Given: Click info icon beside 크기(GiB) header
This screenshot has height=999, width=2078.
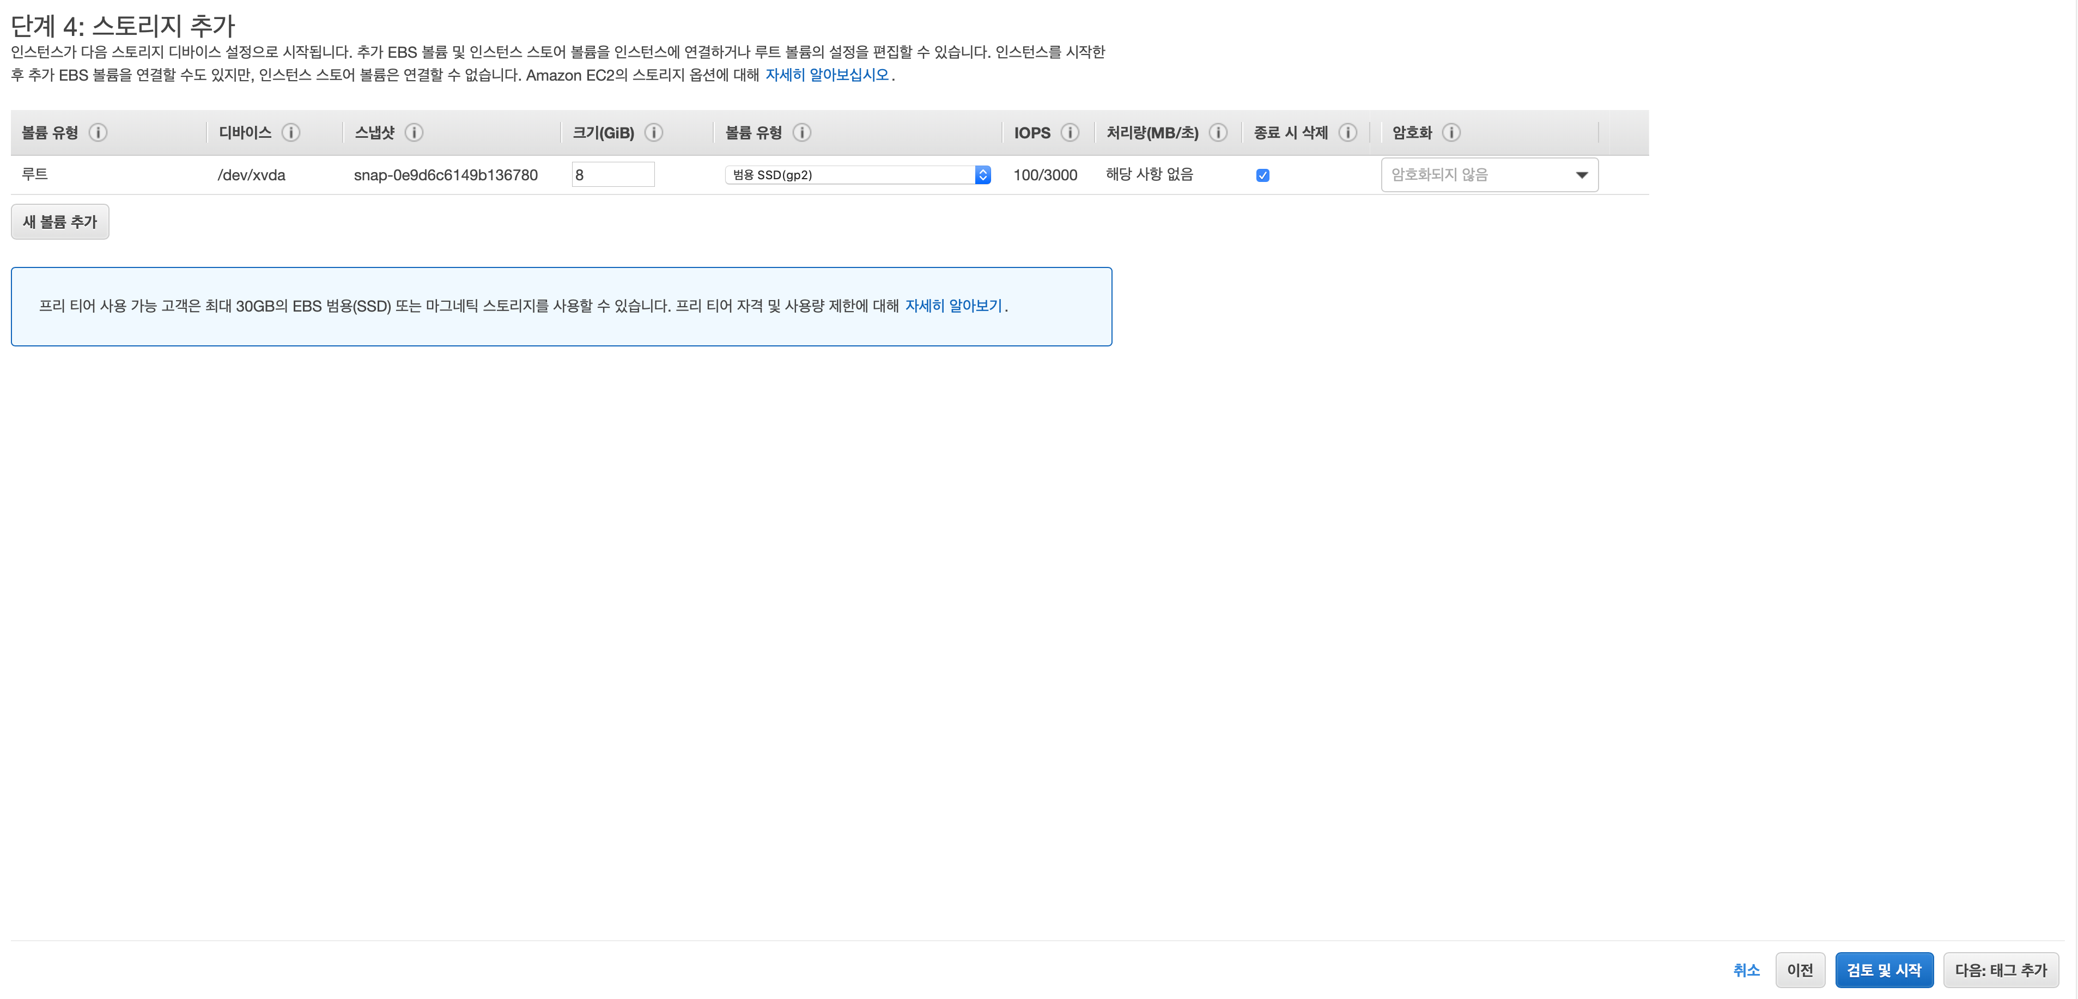Looking at the screenshot, I should pyautogui.click(x=654, y=132).
